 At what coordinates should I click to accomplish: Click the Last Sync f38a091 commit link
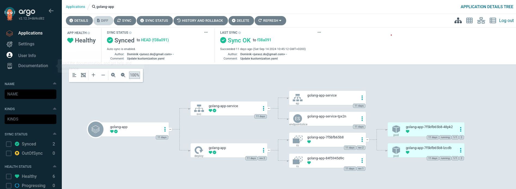(264, 40)
